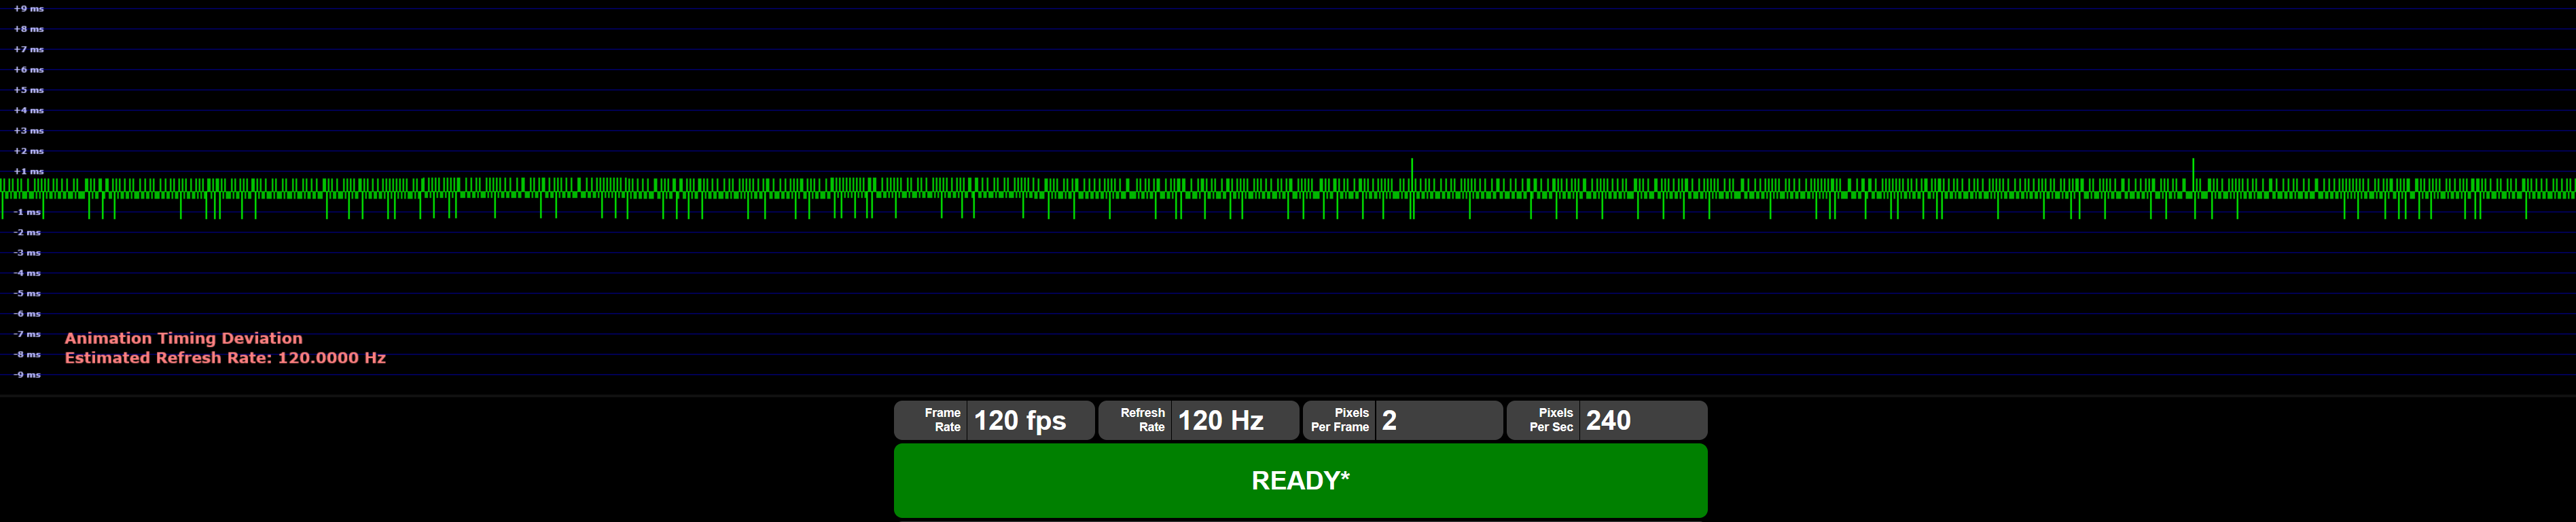Viewport: 2576px width, 522px height.
Task: Click the -4 ms axis label
Action: click(27, 273)
